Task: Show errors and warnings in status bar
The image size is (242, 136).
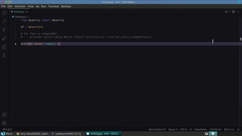Action: pyautogui.click(x=7, y=130)
